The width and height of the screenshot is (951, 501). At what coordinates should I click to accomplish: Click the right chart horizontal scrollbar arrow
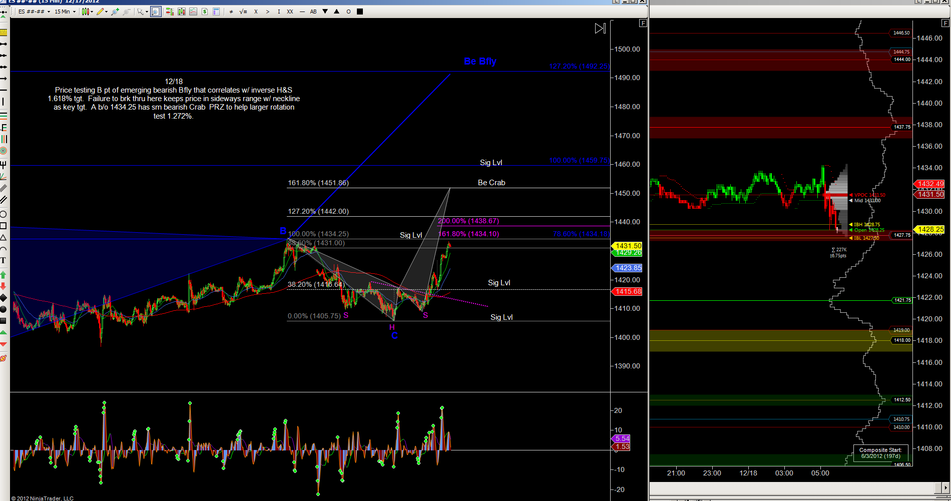click(945, 487)
